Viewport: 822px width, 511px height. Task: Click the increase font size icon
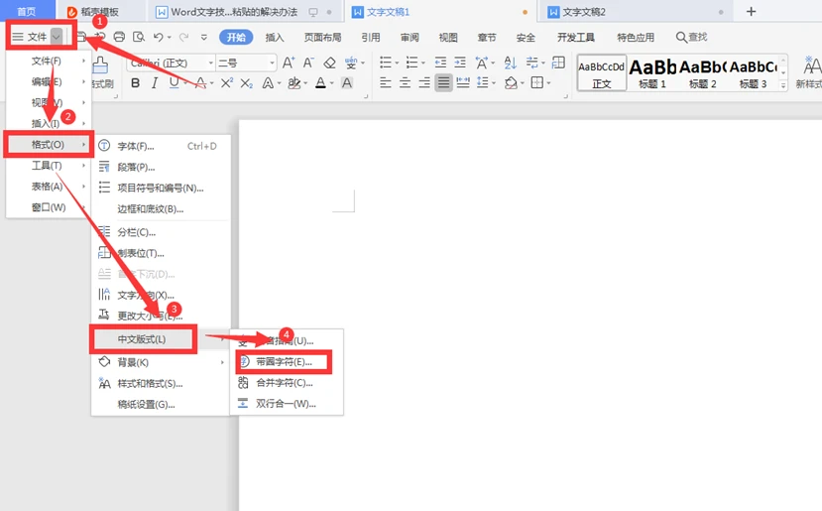[289, 63]
